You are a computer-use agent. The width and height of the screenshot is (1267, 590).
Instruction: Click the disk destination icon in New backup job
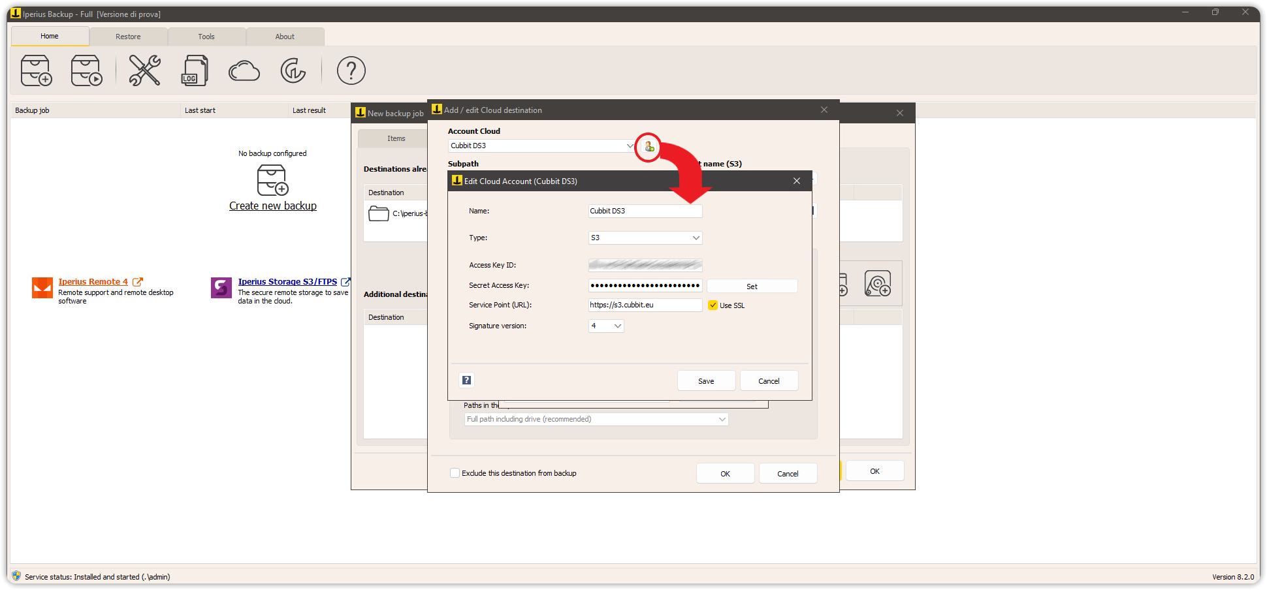(878, 283)
